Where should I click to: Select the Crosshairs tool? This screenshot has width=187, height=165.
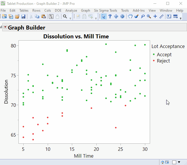pyautogui.click(x=155, y=16)
